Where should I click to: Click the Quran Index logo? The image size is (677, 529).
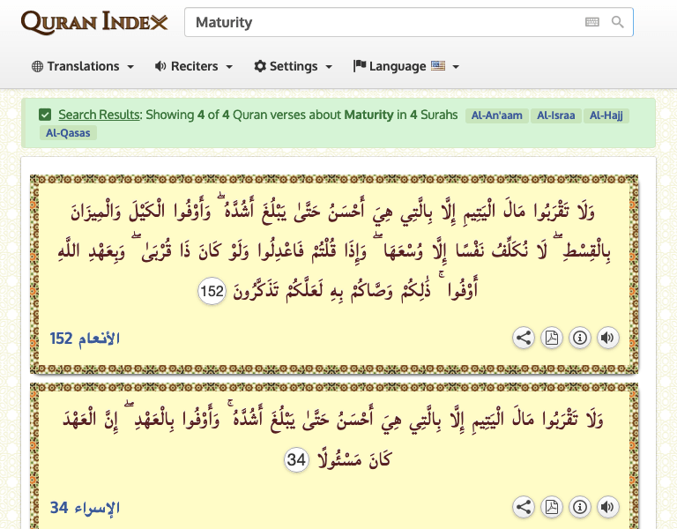point(94,22)
